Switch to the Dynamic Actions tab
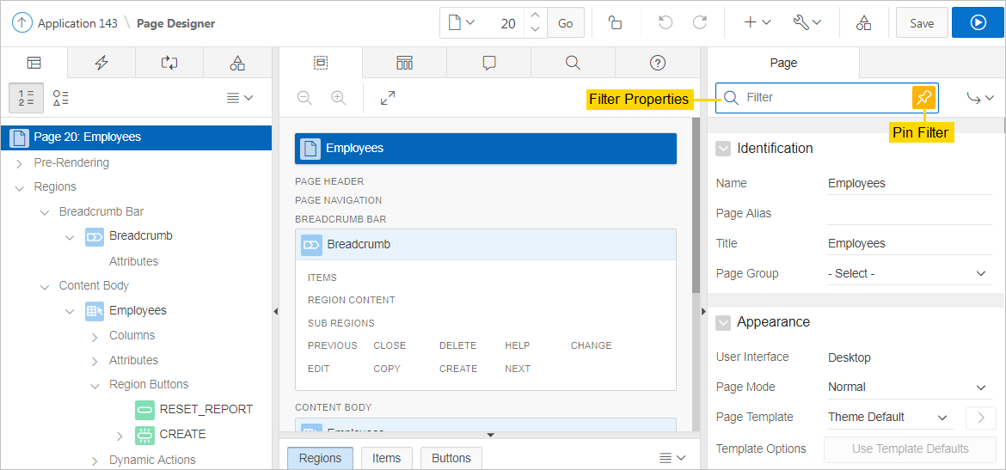The image size is (1006, 470). coord(101,63)
